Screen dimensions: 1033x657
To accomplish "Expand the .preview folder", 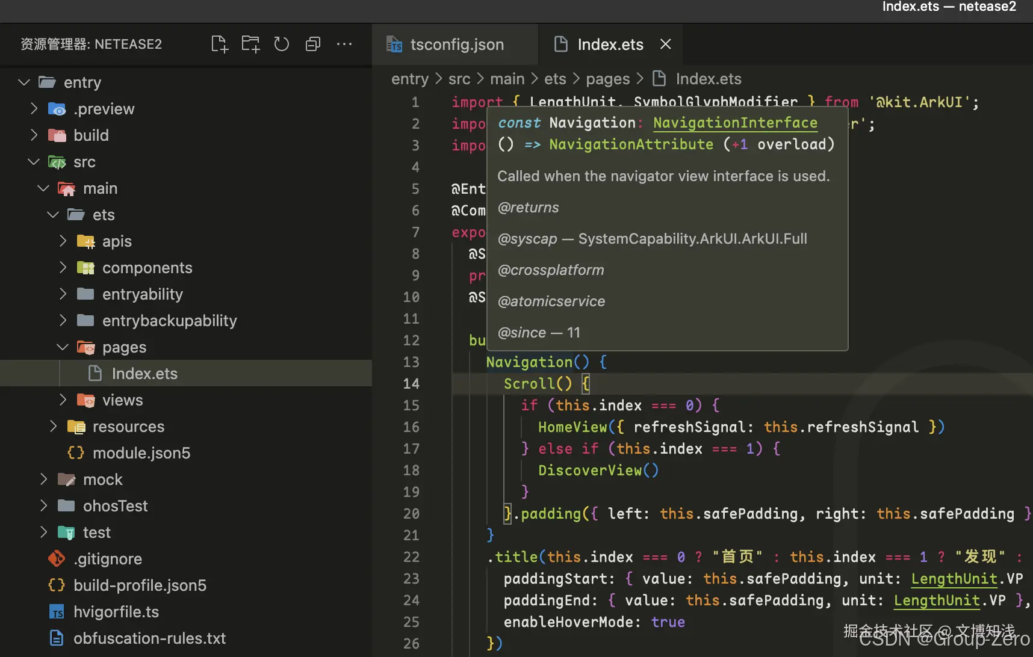I will pyautogui.click(x=34, y=109).
